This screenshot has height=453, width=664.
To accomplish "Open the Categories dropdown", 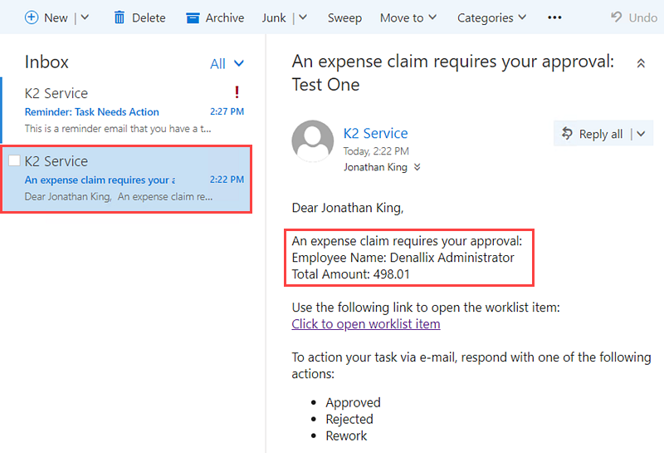I will click(x=491, y=17).
